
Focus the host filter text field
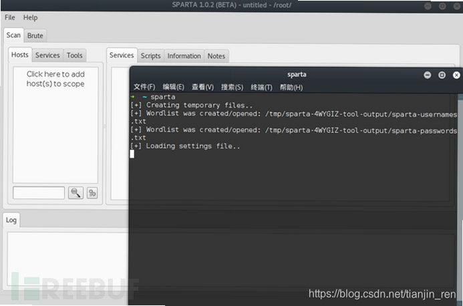click(39, 193)
